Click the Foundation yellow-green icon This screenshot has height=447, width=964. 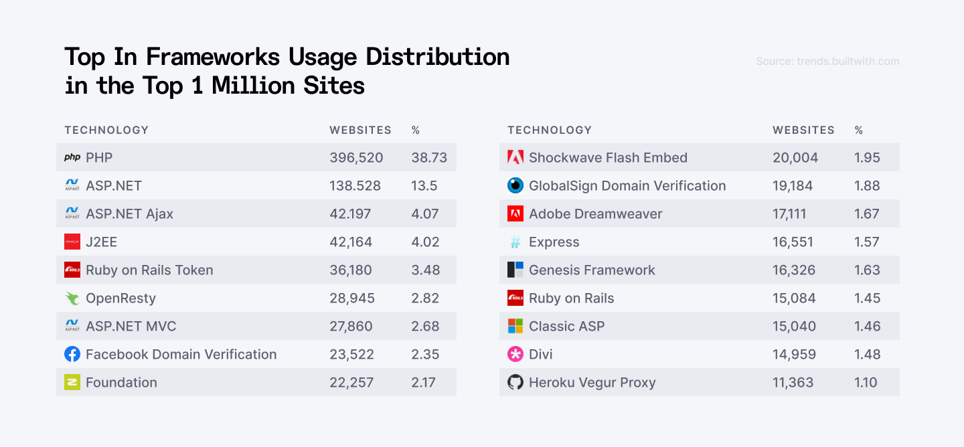[72, 383]
